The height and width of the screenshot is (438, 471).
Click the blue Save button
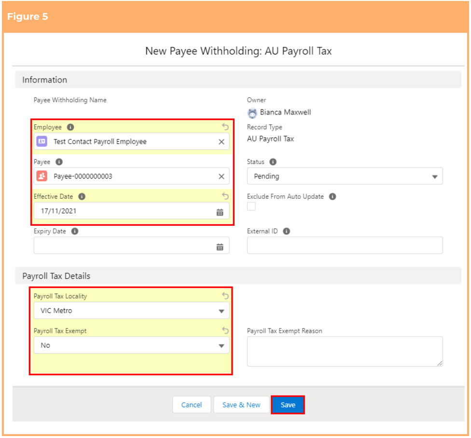pyautogui.click(x=288, y=405)
